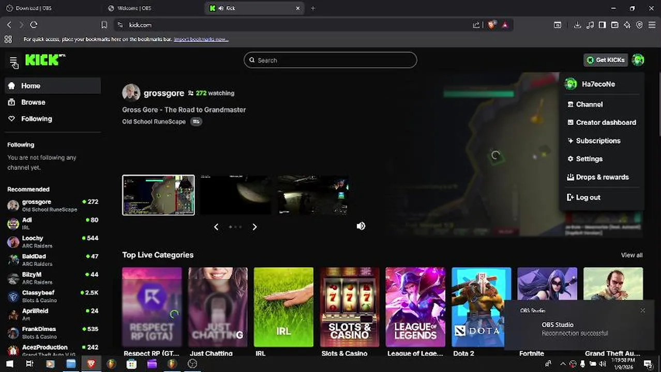Click the tts tag badge
The height and width of the screenshot is (372, 661).
(x=196, y=122)
